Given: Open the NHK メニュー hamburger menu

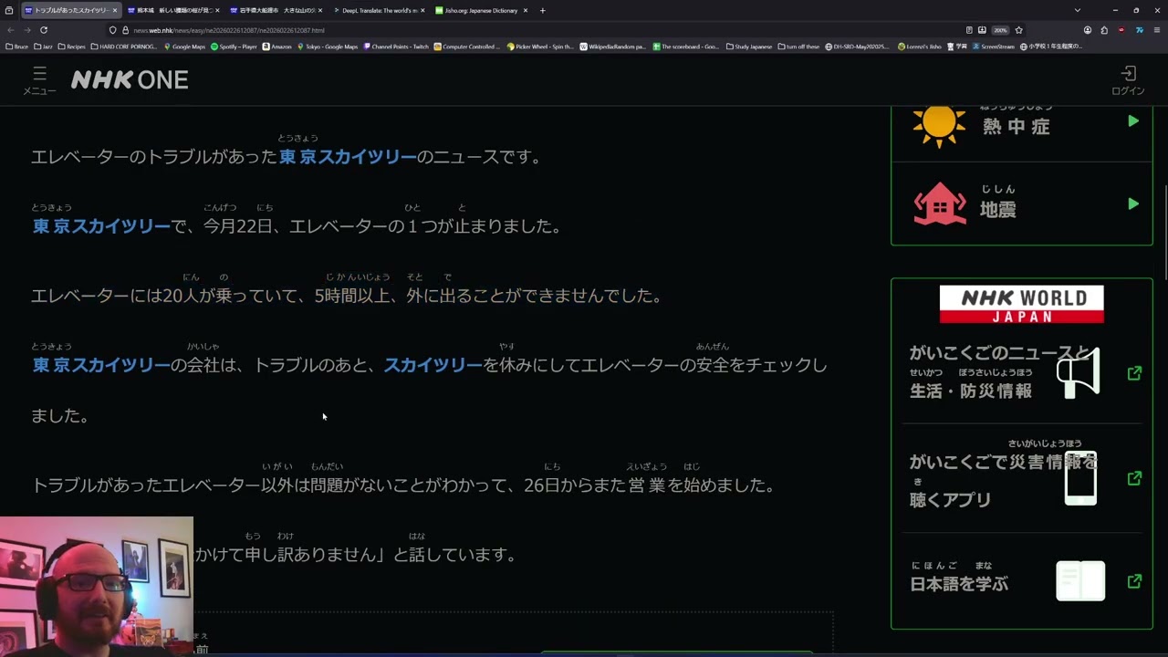Looking at the screenshot, I should (x=39, y=80).
